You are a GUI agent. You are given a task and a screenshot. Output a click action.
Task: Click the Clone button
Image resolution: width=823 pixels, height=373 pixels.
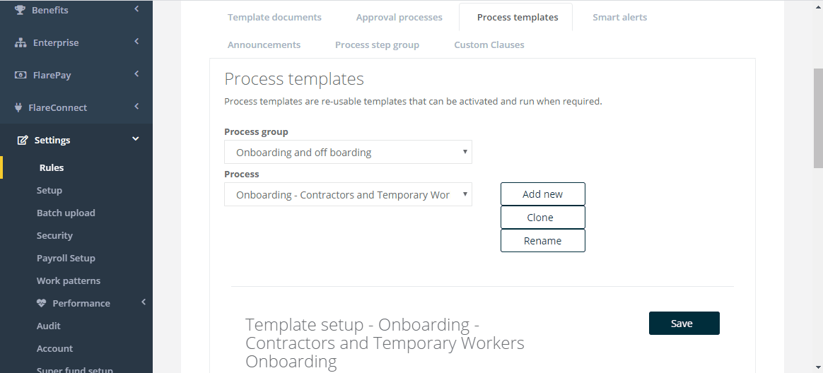coord(543,217)
